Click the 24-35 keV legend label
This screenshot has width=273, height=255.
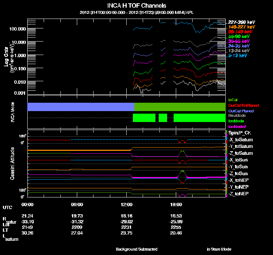click(239, 46)
